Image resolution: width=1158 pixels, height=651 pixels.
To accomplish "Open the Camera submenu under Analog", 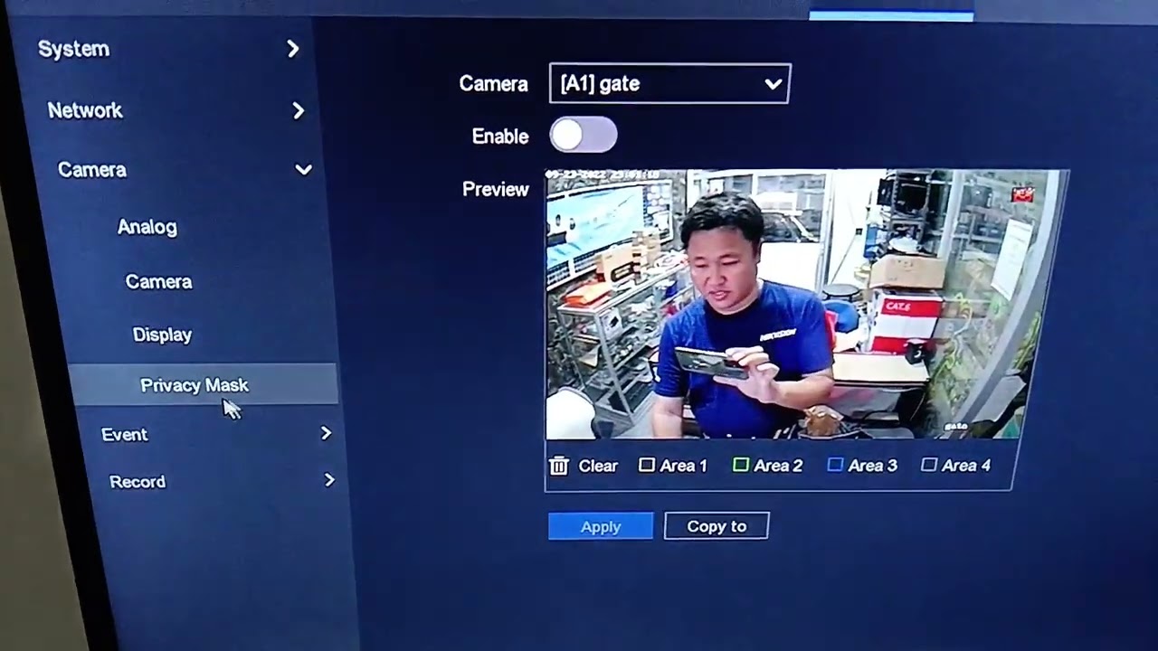I will click(158, 282).
